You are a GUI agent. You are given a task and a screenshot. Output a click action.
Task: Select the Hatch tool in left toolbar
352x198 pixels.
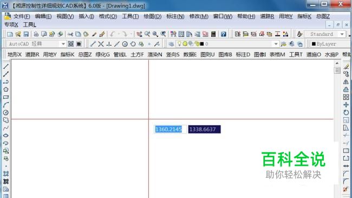[6, 174]
